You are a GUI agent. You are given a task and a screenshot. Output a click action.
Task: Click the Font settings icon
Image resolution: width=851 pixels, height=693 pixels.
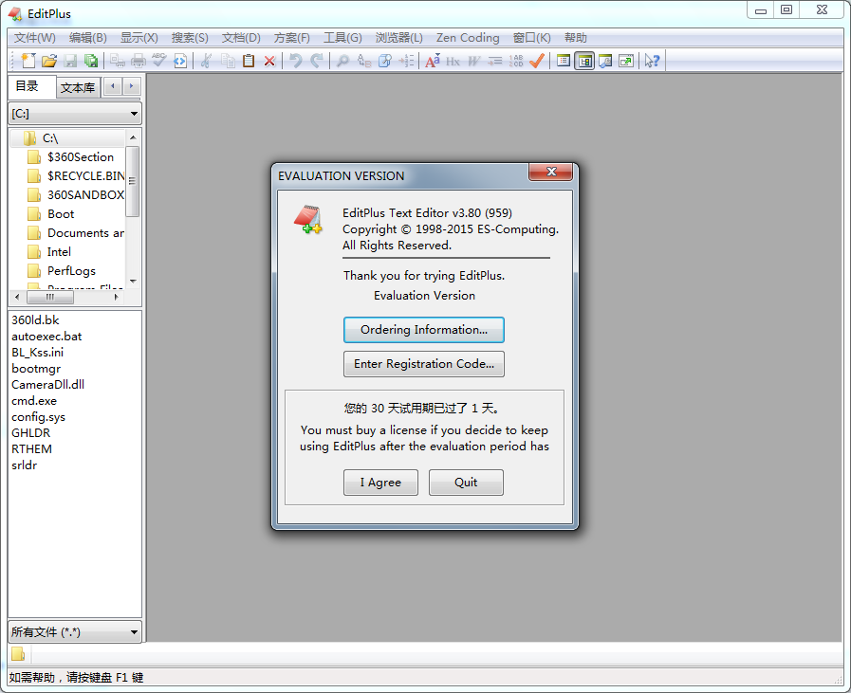432,61
